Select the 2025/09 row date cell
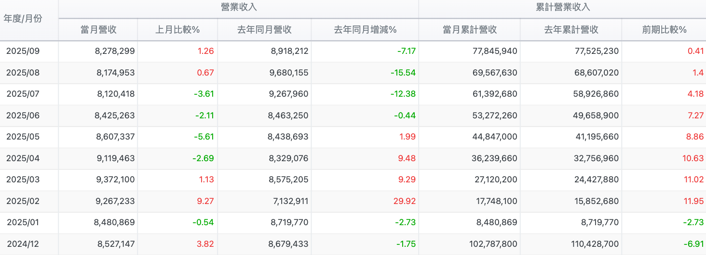 pos(23,51)
